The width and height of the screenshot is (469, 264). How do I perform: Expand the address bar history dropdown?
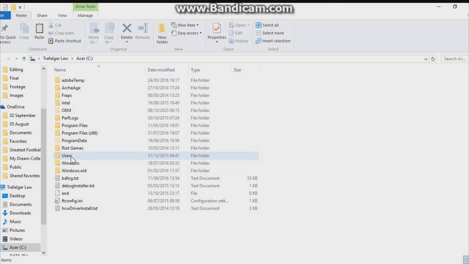426,59
